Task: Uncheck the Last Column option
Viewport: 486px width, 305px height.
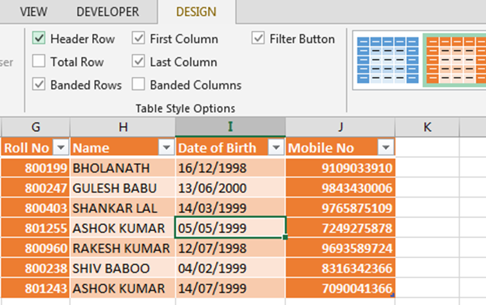Action: [138, 62]
